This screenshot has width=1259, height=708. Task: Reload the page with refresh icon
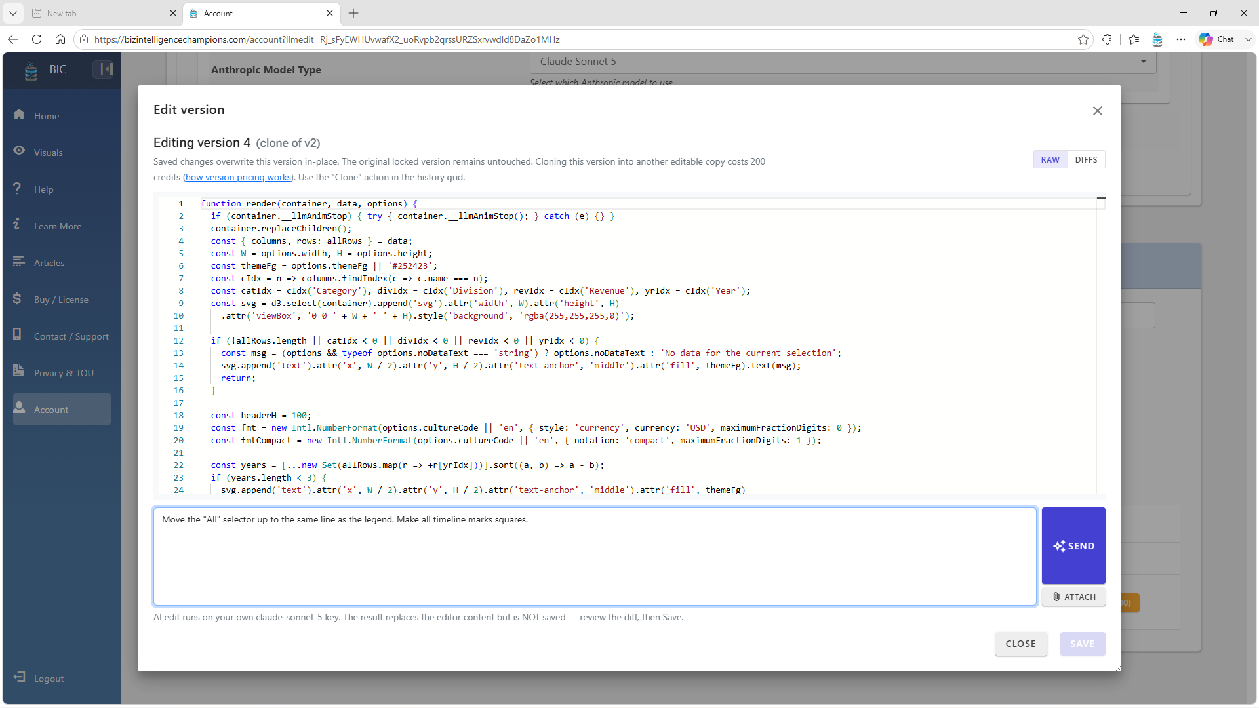37,39
